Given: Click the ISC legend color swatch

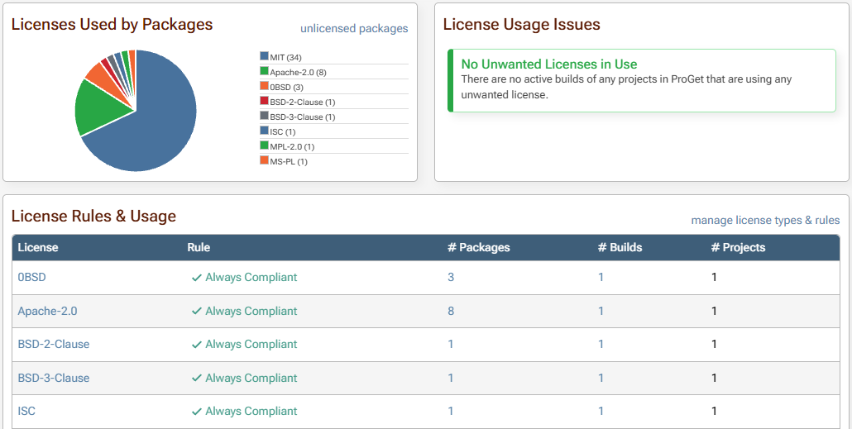Looking at the screenshot, I should [264, 131].
